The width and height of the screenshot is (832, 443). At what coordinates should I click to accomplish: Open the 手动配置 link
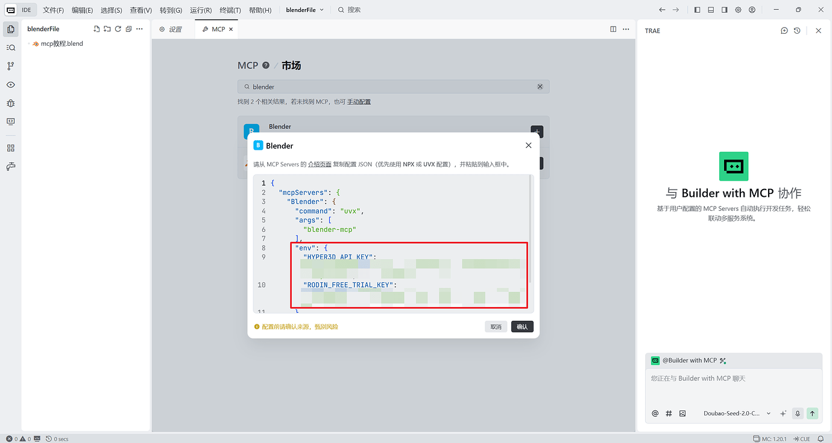pyautogui.click(x=359, y=102)
